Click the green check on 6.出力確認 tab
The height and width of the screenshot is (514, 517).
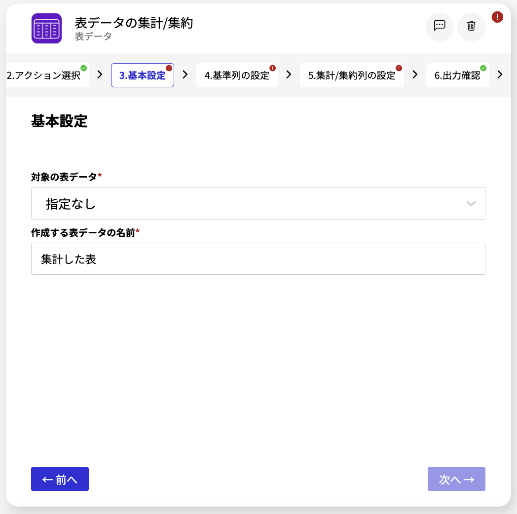tap(483, 68)
